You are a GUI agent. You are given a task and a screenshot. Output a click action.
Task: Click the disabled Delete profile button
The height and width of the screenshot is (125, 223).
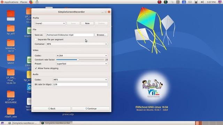click(101, 23)
